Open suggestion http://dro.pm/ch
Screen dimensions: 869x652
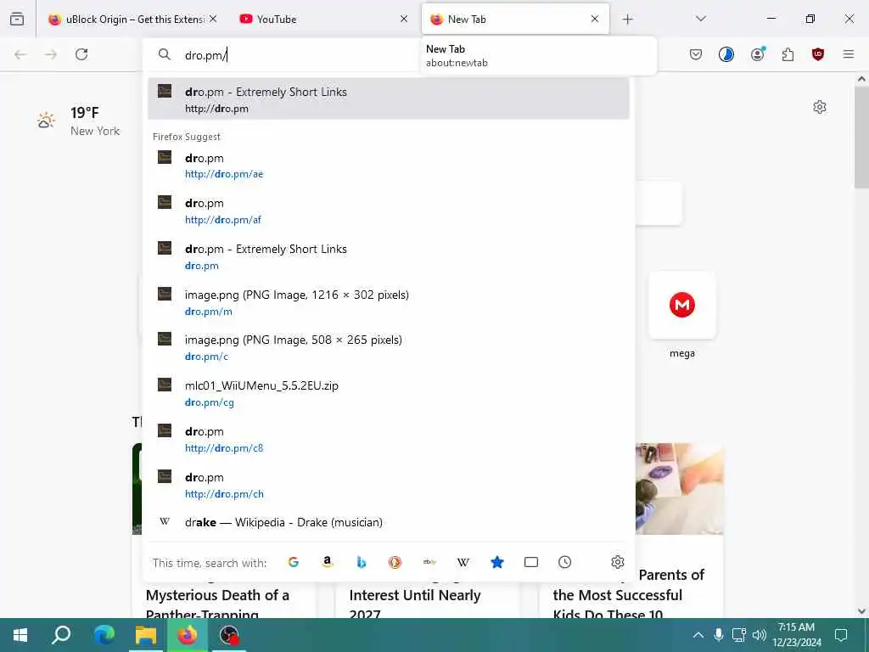[388, 485]
